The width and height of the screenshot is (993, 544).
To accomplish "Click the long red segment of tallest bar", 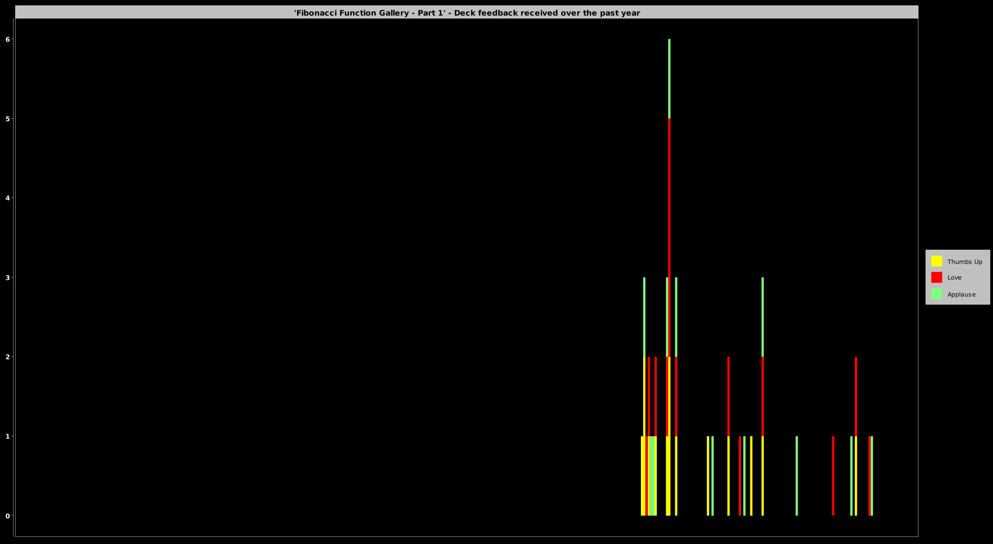I will tap(669, 238).
